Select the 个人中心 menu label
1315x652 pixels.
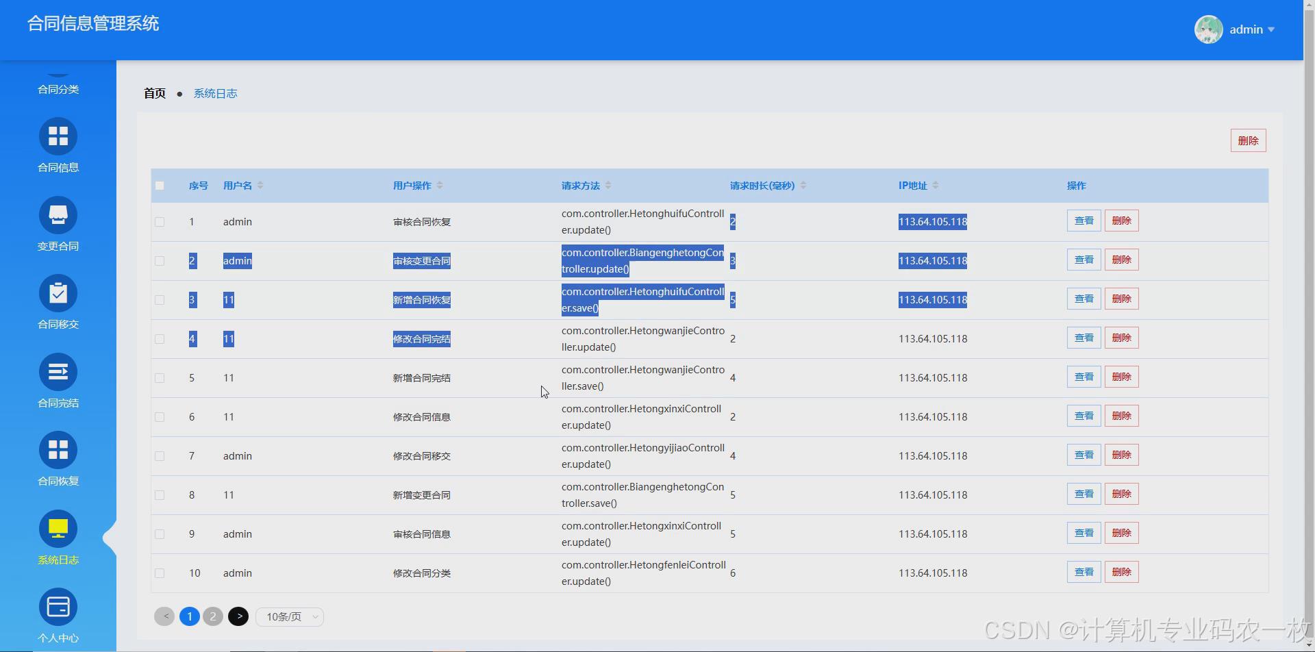(58, 638)
